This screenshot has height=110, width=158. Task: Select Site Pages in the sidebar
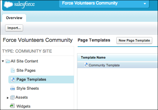[x=26, y=71]
